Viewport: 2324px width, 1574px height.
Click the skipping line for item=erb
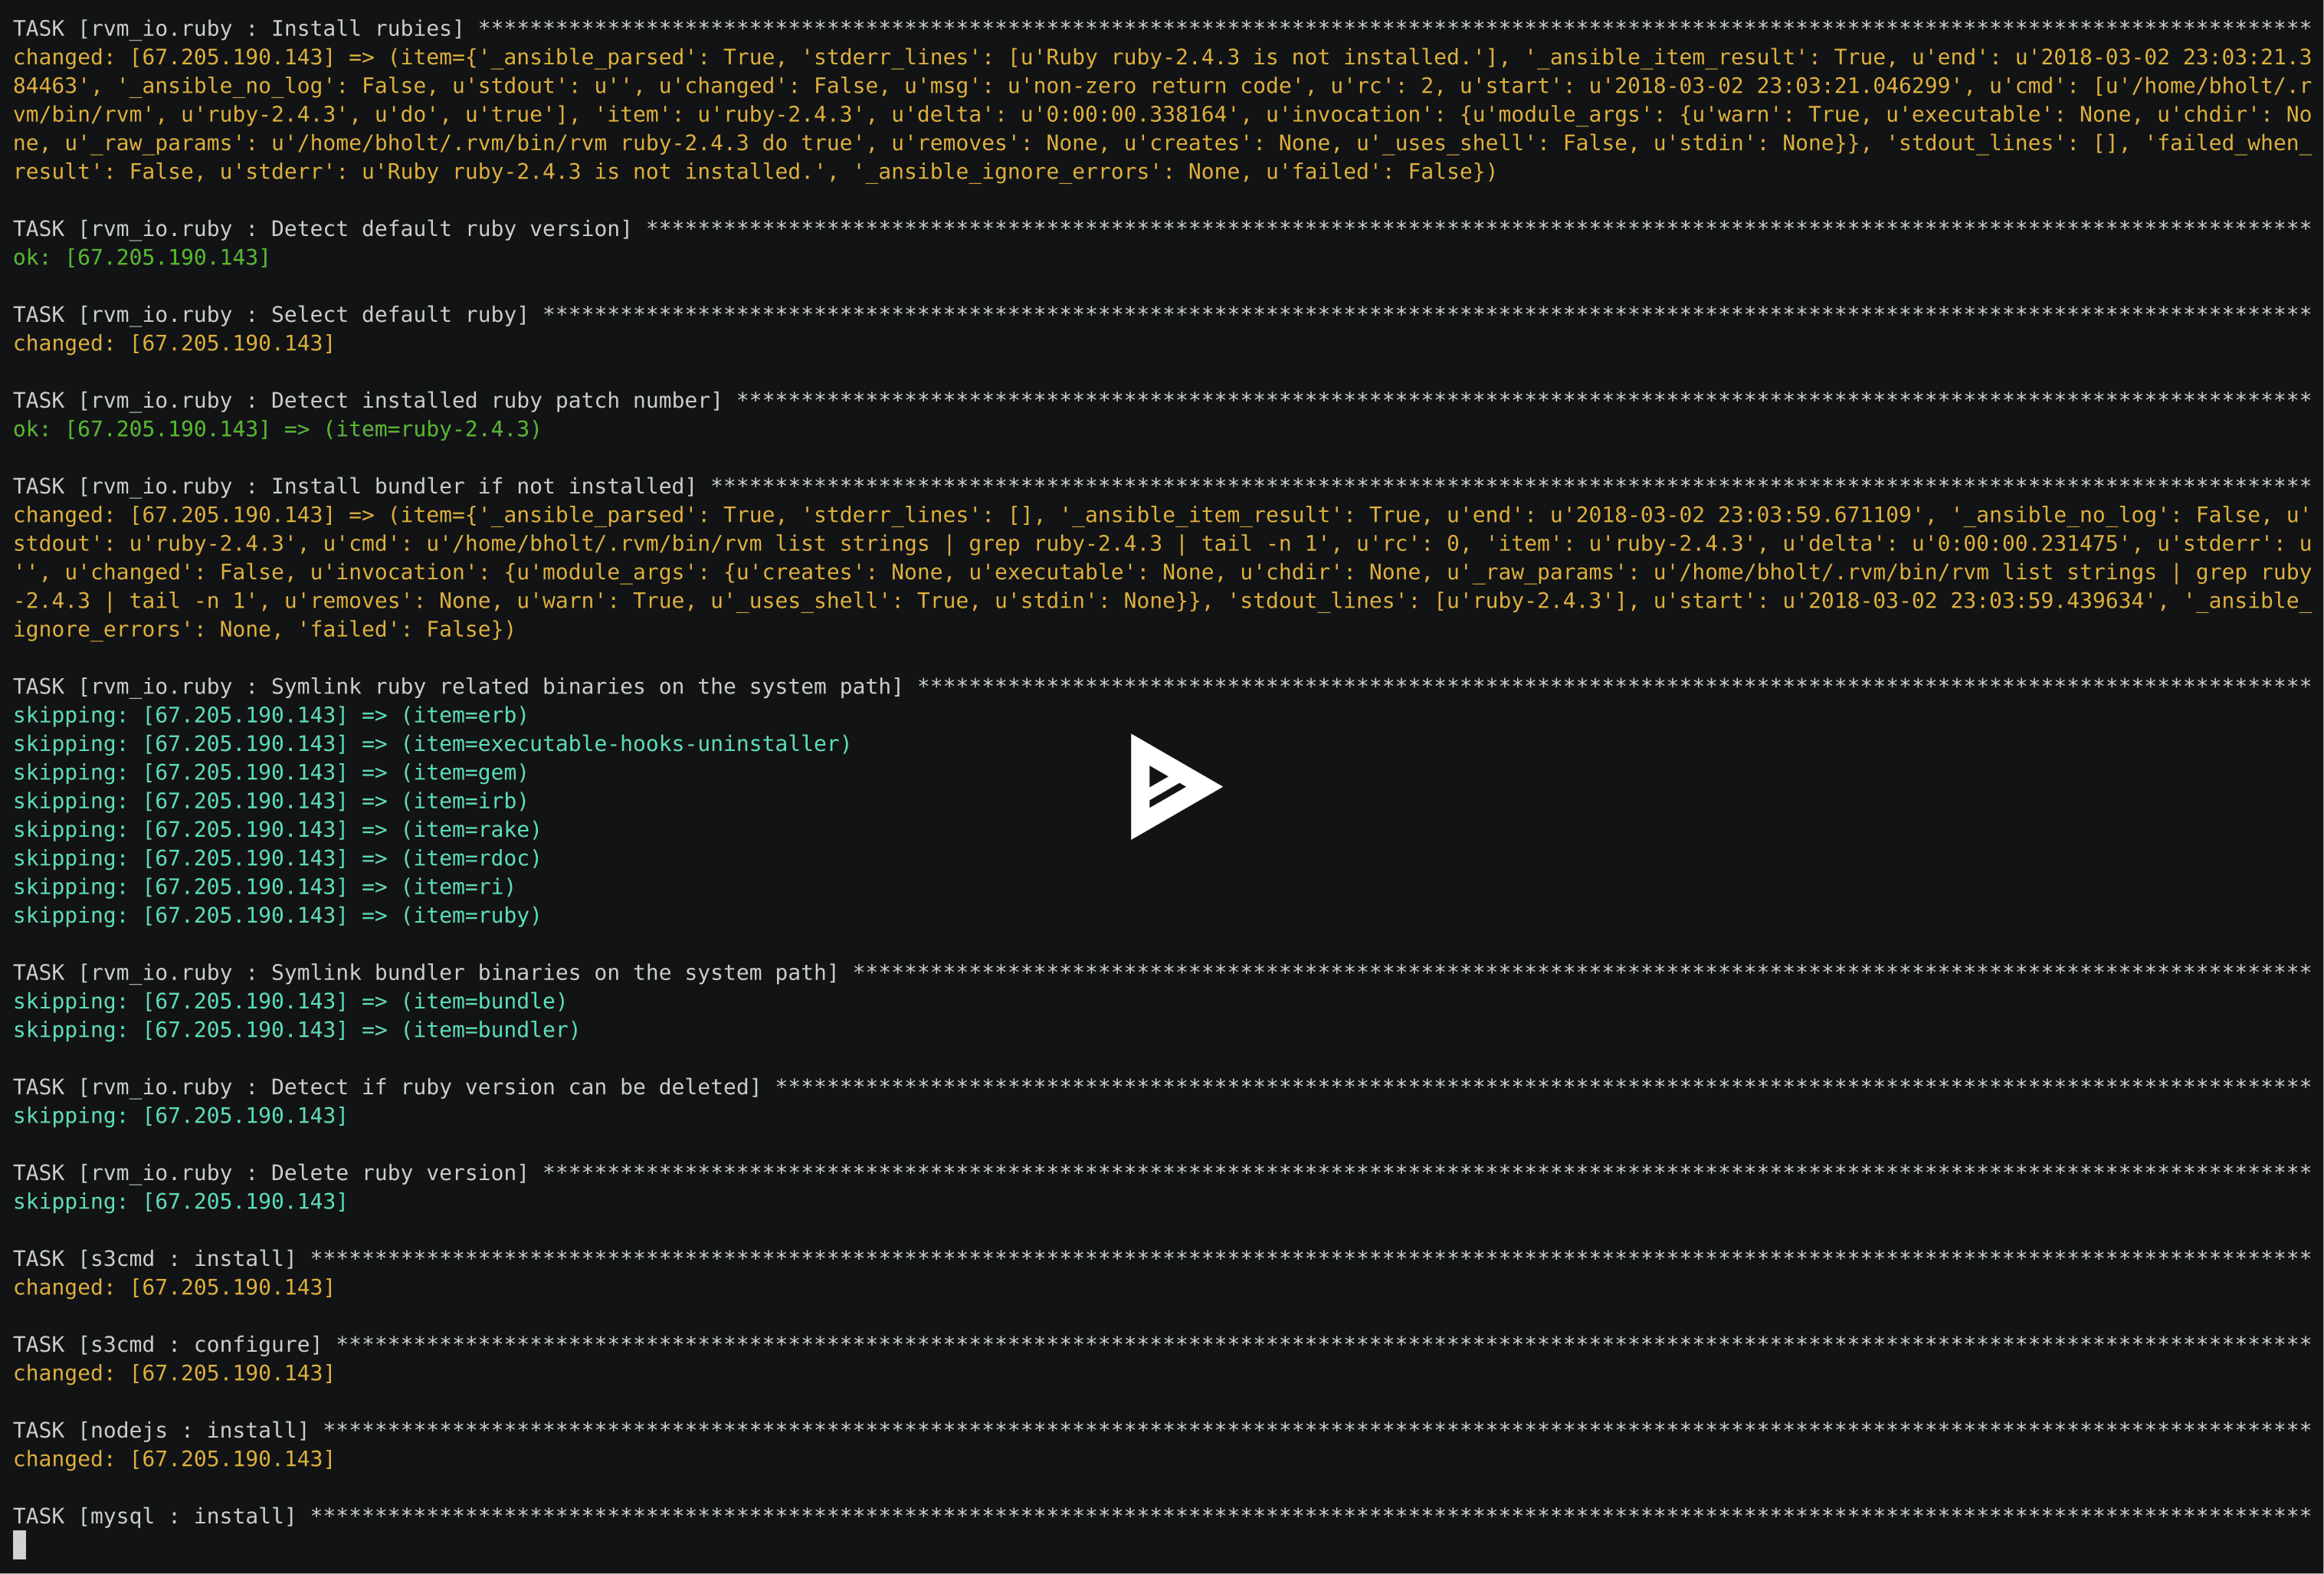270,715
